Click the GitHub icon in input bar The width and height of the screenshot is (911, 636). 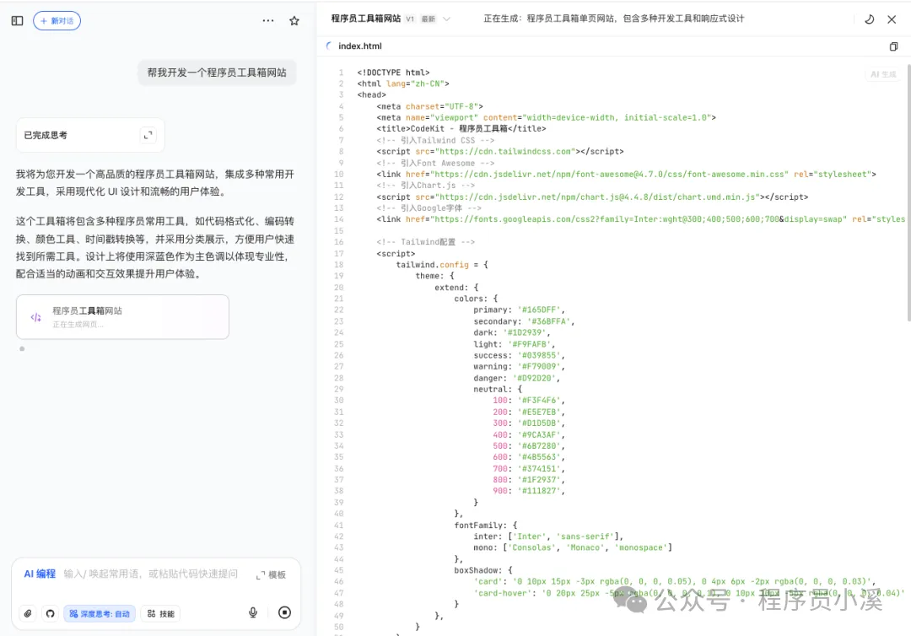51,613
